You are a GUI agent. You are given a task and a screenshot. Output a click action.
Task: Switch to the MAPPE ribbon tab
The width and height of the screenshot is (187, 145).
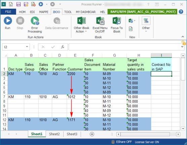(x=44, y=12)
